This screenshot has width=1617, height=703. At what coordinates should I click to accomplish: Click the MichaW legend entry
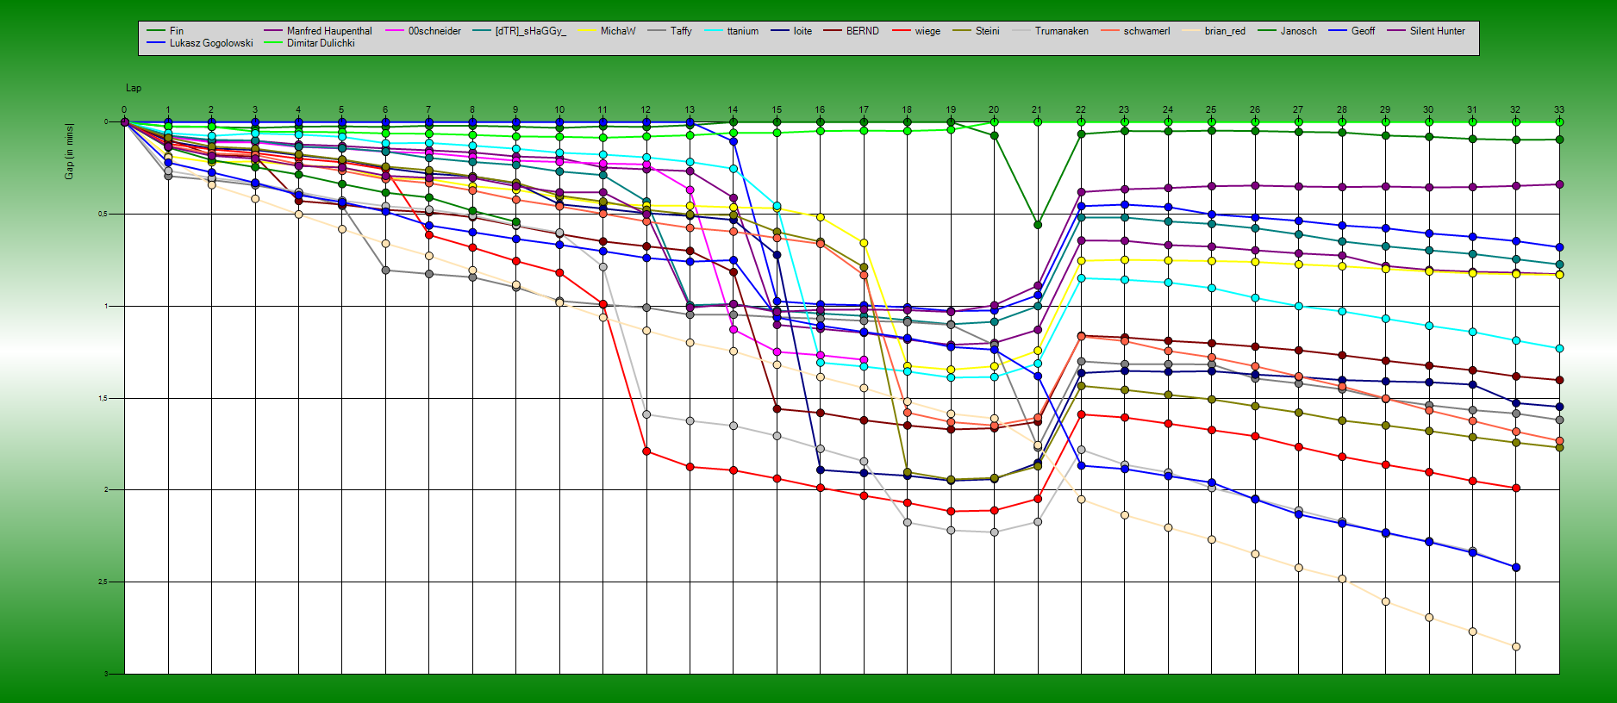[618, 31]
